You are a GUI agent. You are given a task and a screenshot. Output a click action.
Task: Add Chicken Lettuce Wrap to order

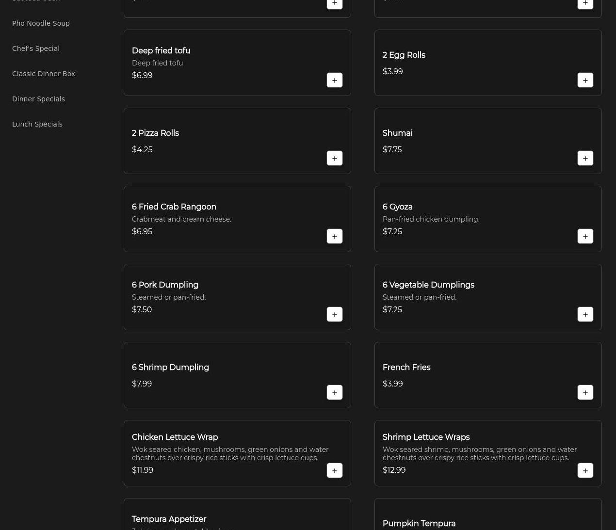[x=334, y=470]
